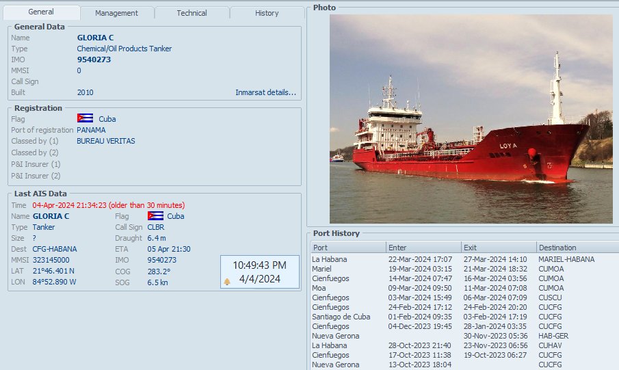Sort by the Port column header

tap(348, 248)
